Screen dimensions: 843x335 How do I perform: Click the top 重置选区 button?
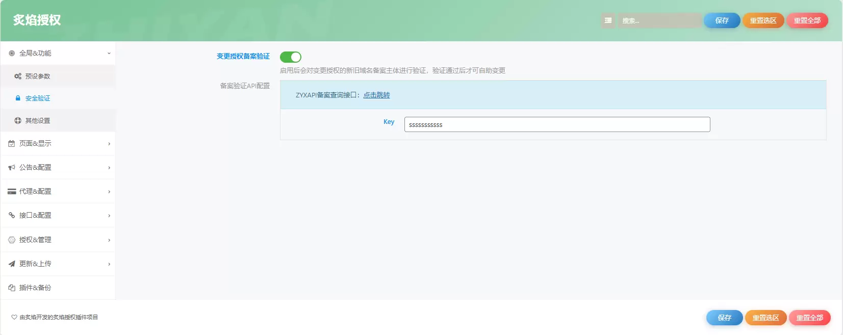763,20
